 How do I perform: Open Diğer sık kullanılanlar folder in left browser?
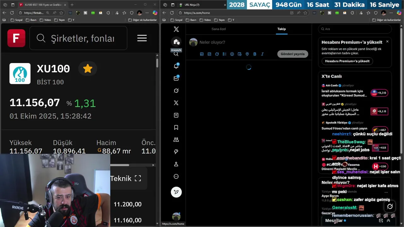coord(142,20)
